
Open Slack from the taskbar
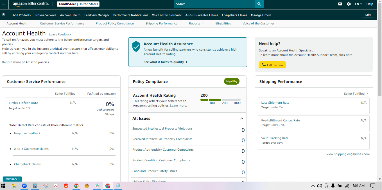coord(97,186)
